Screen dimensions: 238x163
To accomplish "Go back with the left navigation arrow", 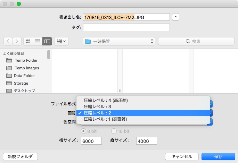I will tap(8, 41).
